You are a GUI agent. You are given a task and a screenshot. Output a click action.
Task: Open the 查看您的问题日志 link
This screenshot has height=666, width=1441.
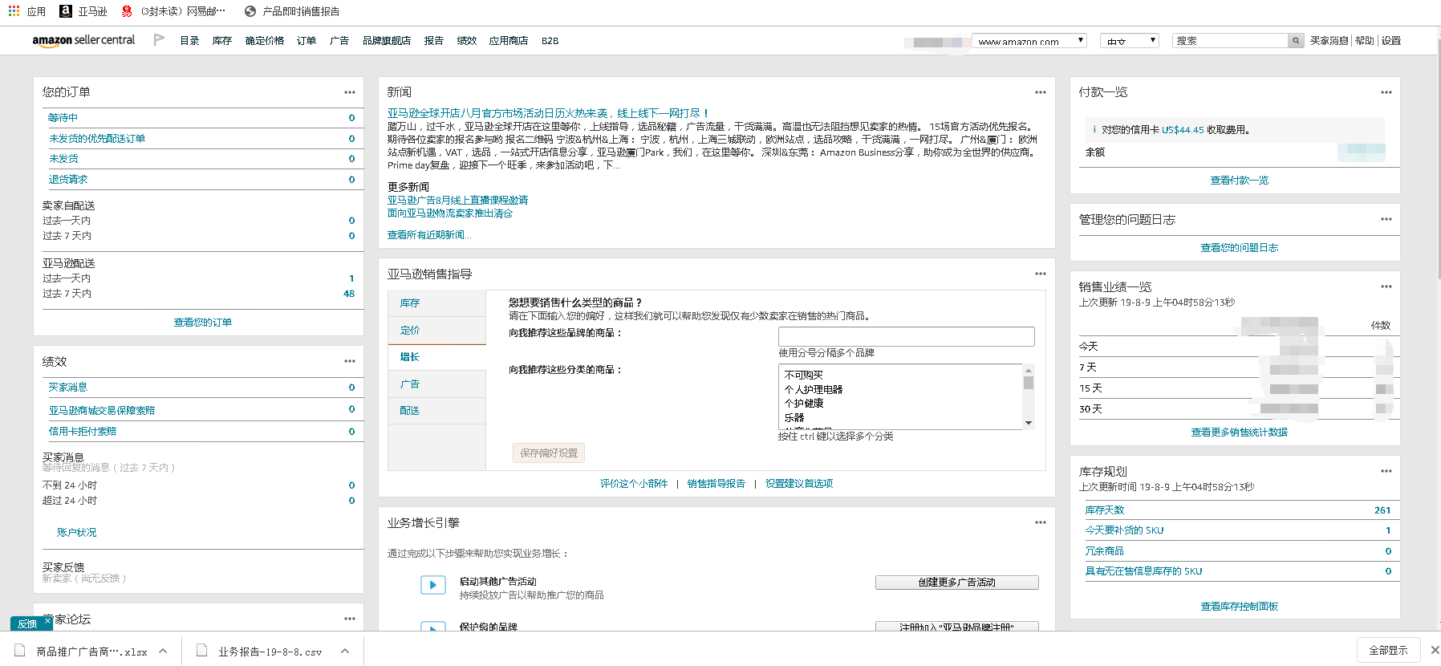coord(1240,248)
